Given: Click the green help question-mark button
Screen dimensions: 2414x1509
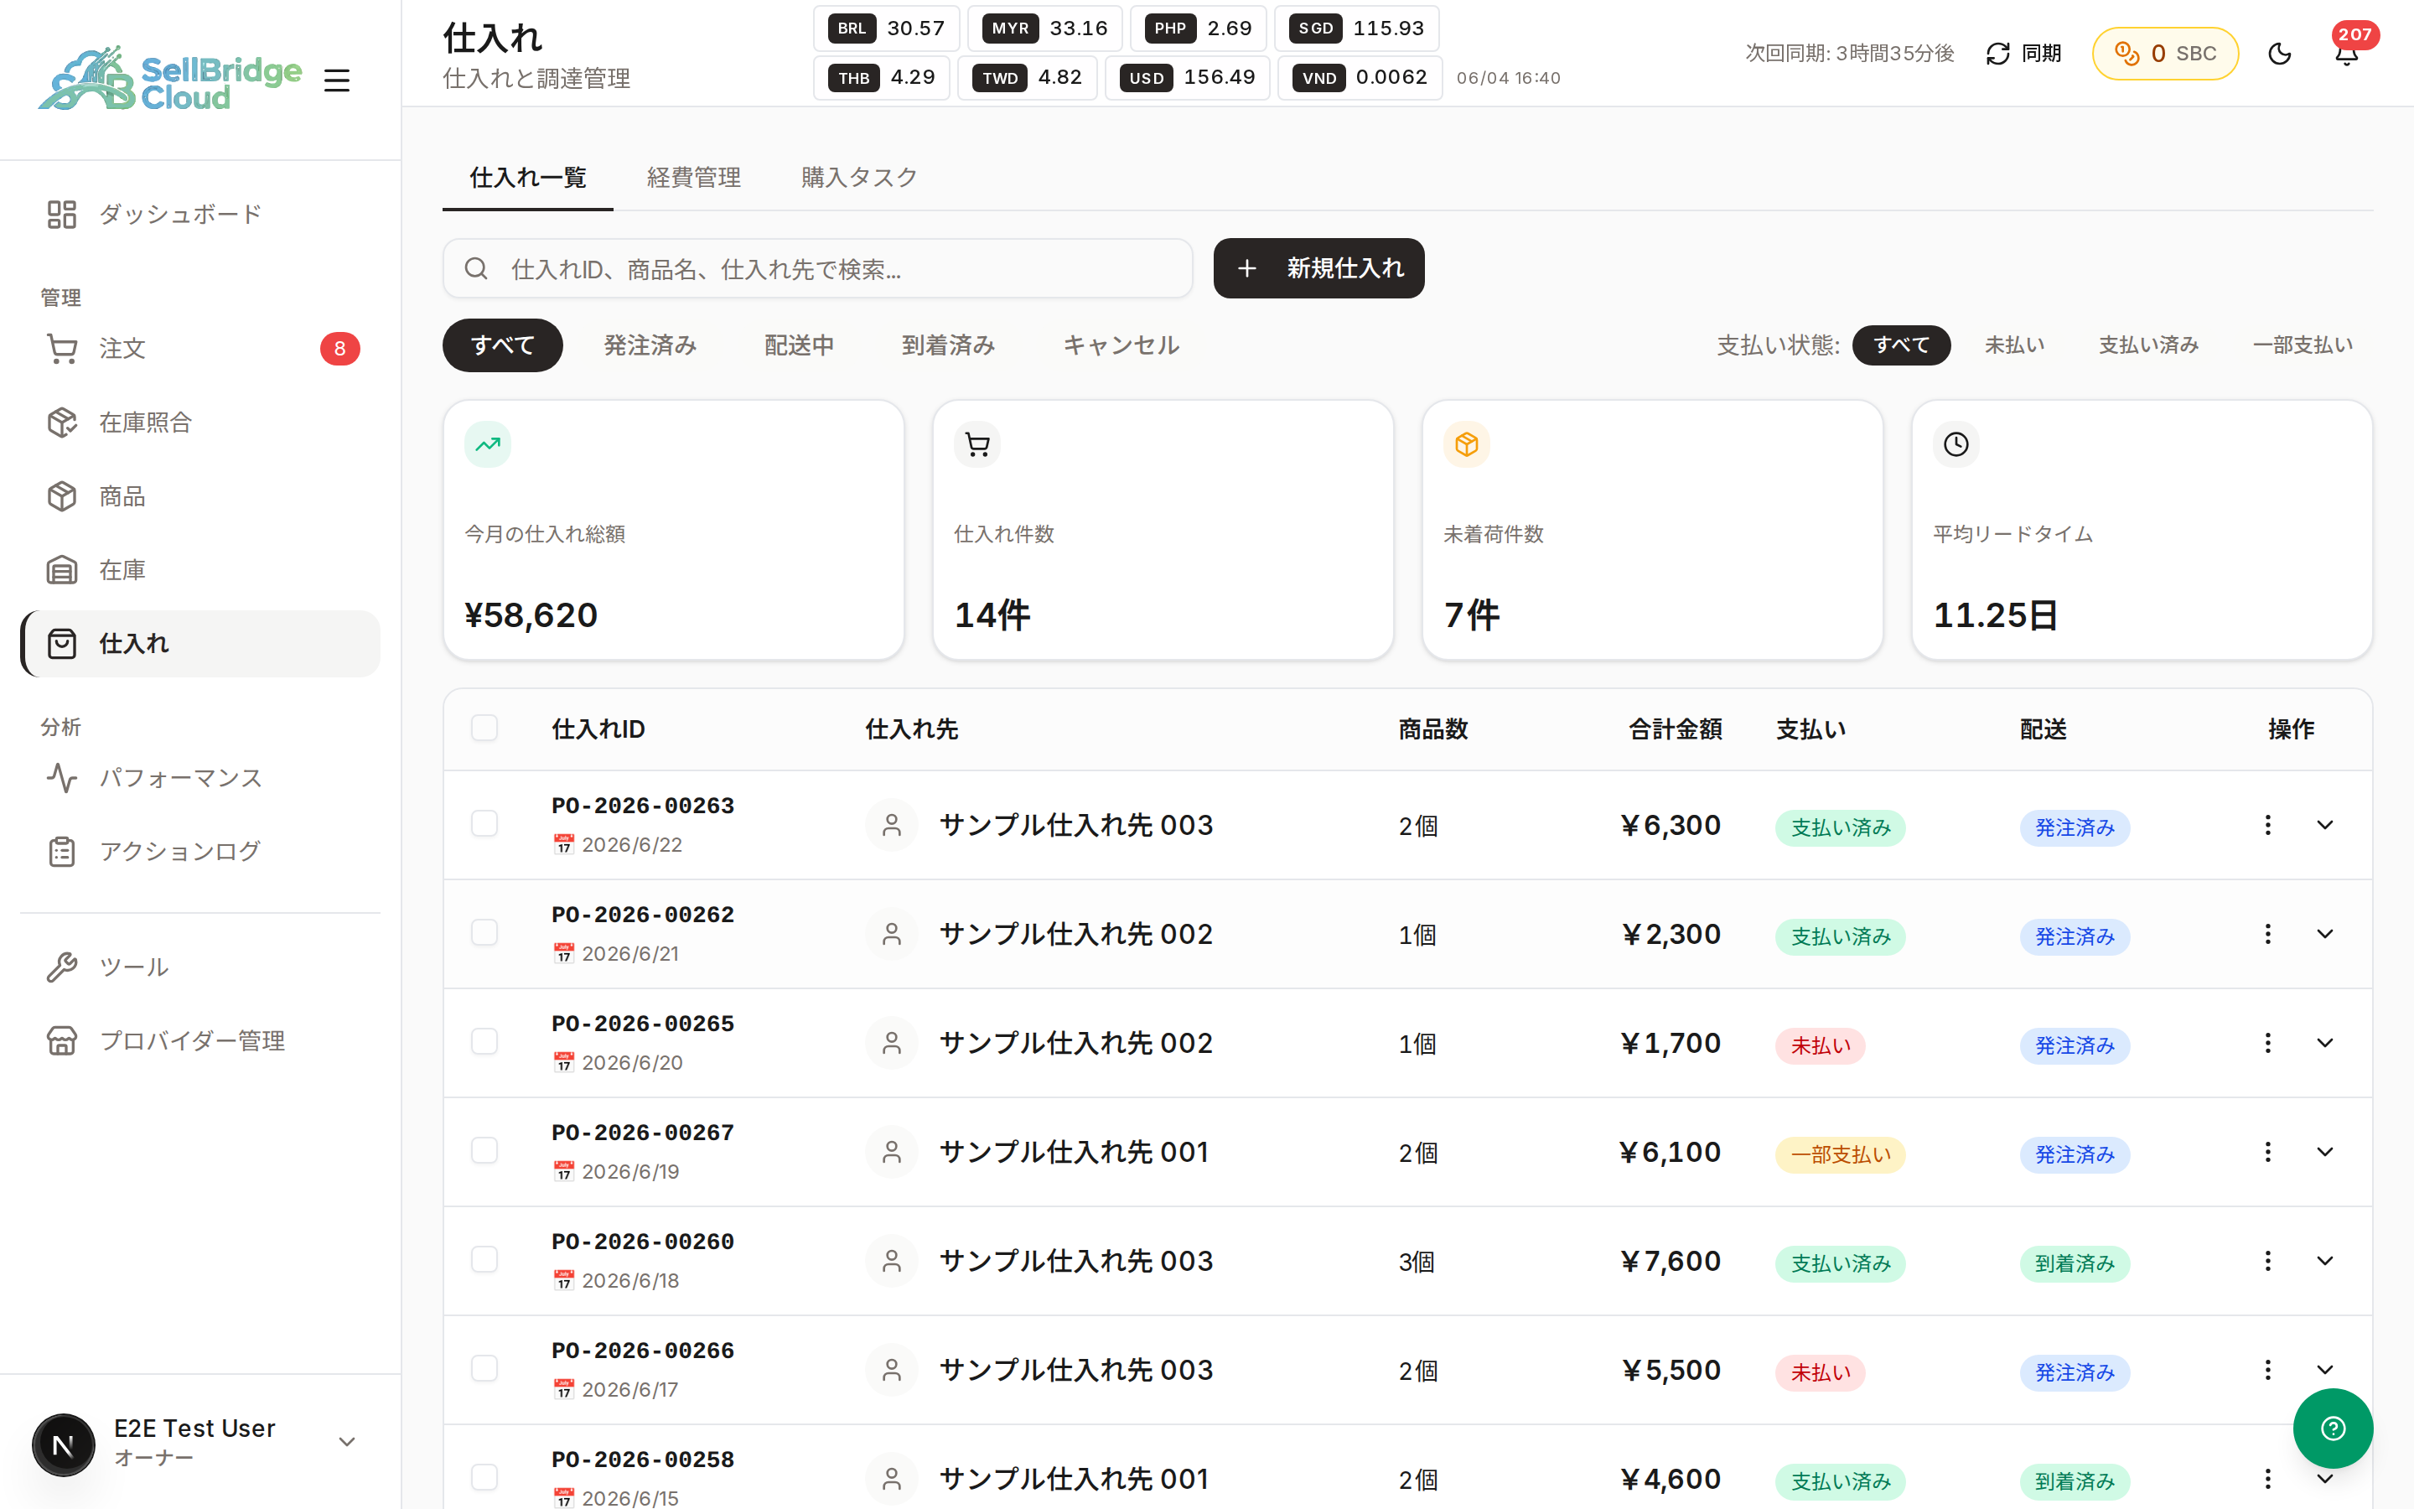Looking at the screenshot, I should [2332, 1429].
